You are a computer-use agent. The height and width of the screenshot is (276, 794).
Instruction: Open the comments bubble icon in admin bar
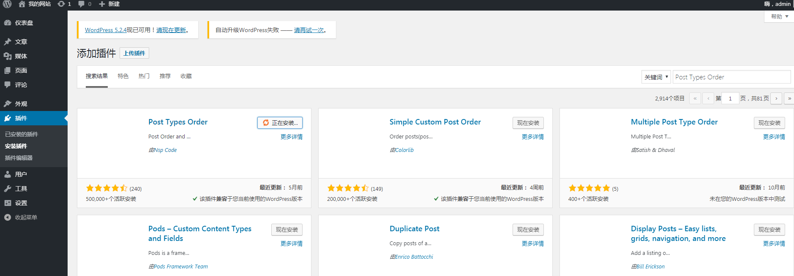coord(82,4)
